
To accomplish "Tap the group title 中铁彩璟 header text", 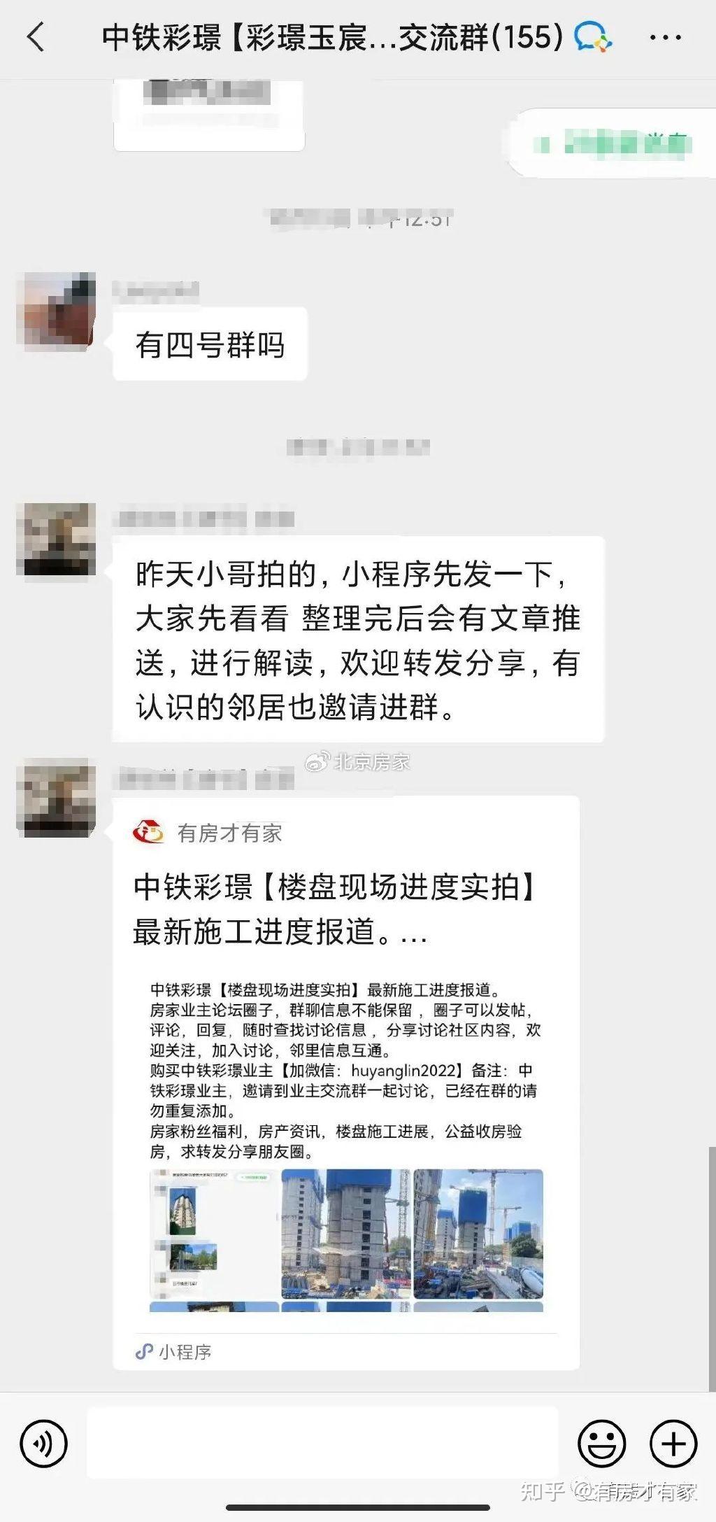I will (332, 37).
